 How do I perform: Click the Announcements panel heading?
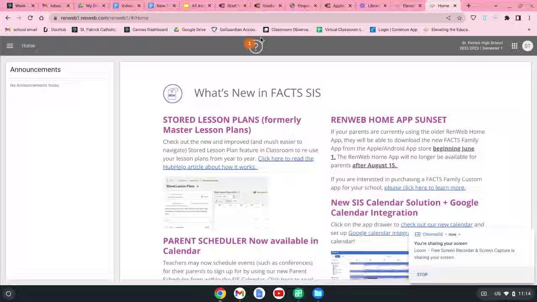pyautogui.click(x=35, y=70)
